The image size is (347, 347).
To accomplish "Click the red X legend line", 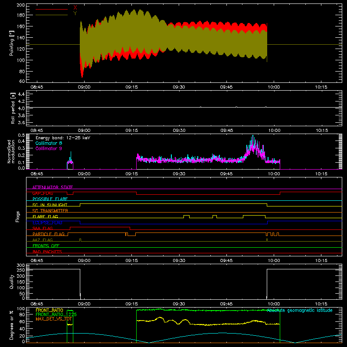I will click(52, 9).
